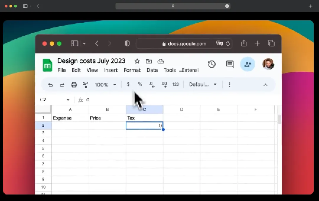Image resolution: width=319 pixels, height=201 pixels.
Task: Check cloud save status icon
Action: 161,61
